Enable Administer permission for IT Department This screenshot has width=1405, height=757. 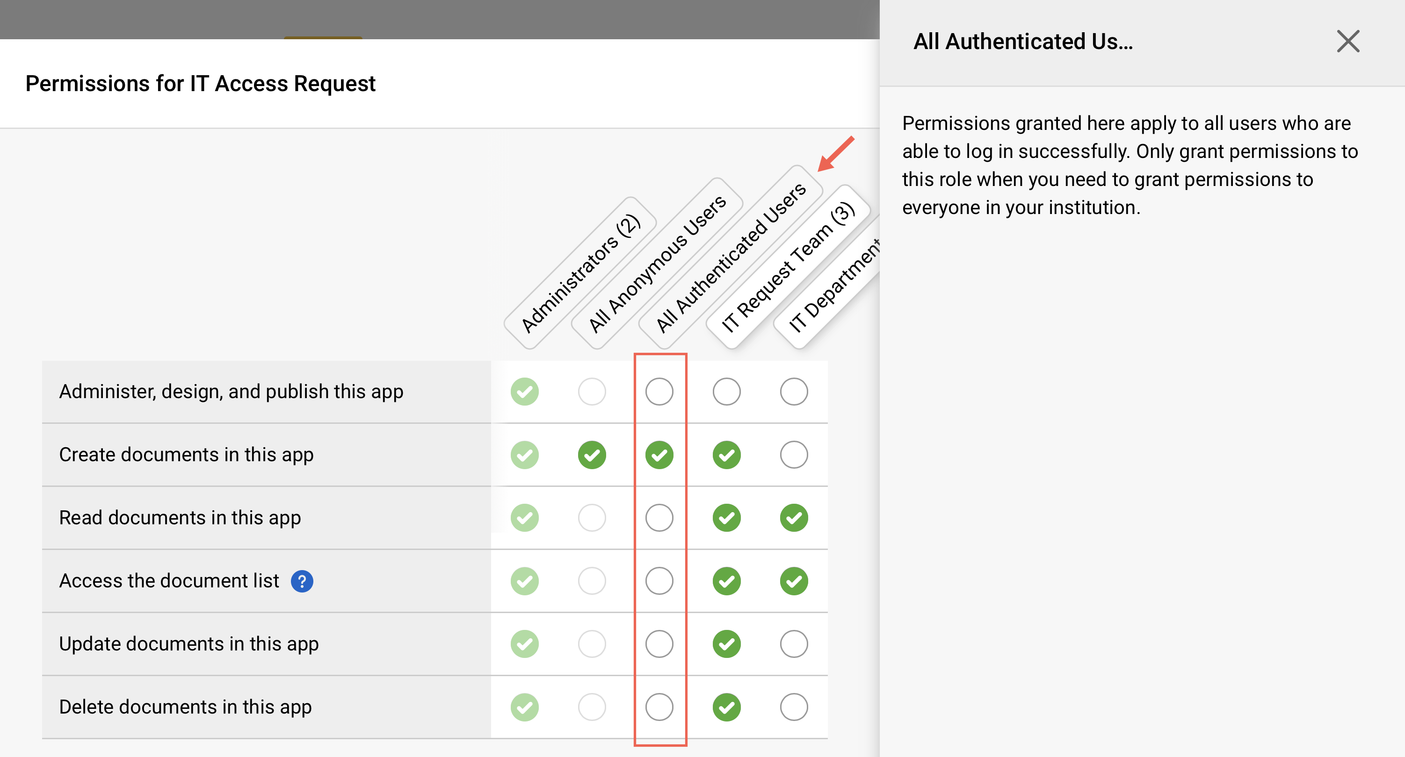[x=794, y=391]
